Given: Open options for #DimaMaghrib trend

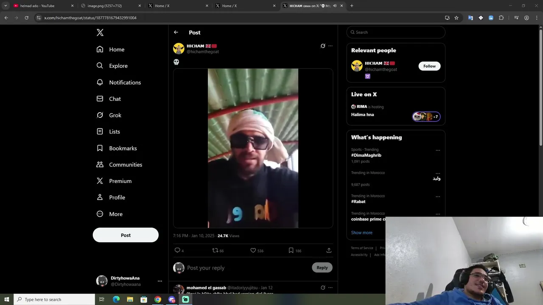Looking at the screenshot, I should pos(438,150).
